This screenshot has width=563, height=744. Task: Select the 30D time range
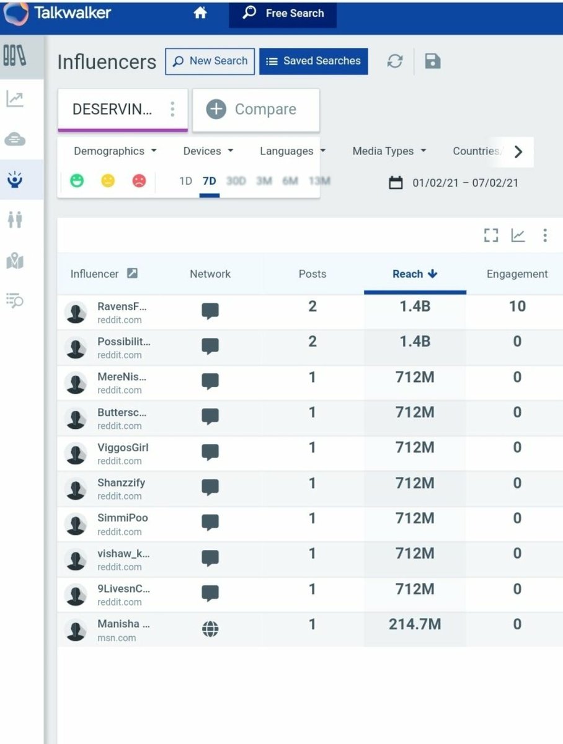[x=236, y=181]
